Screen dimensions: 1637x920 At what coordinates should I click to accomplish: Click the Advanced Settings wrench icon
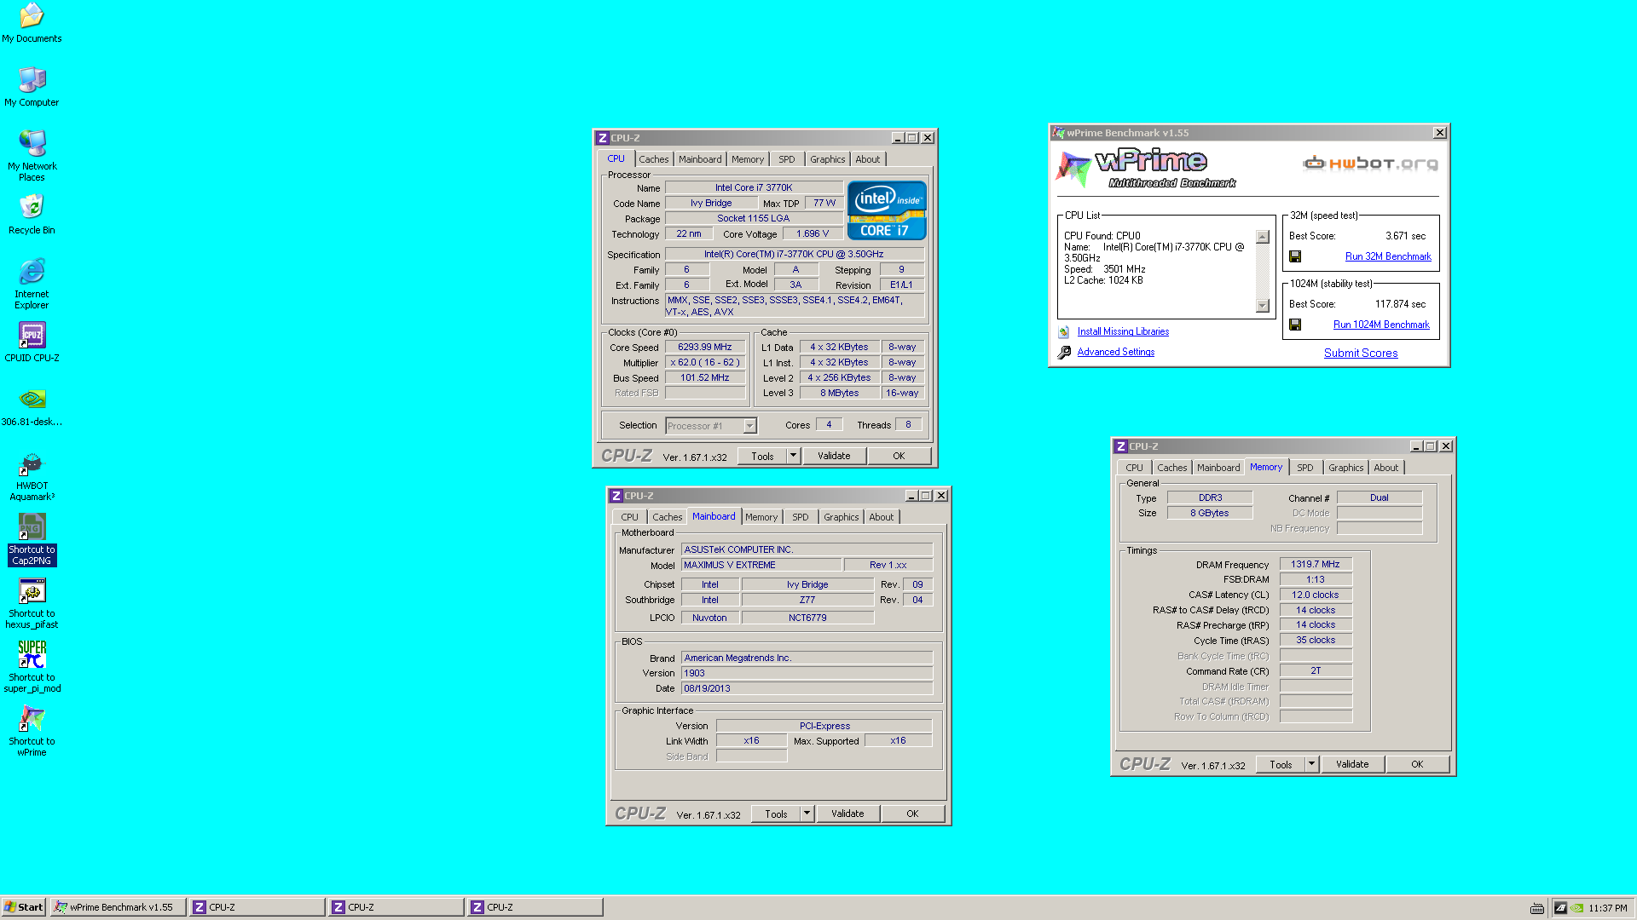1064,353
